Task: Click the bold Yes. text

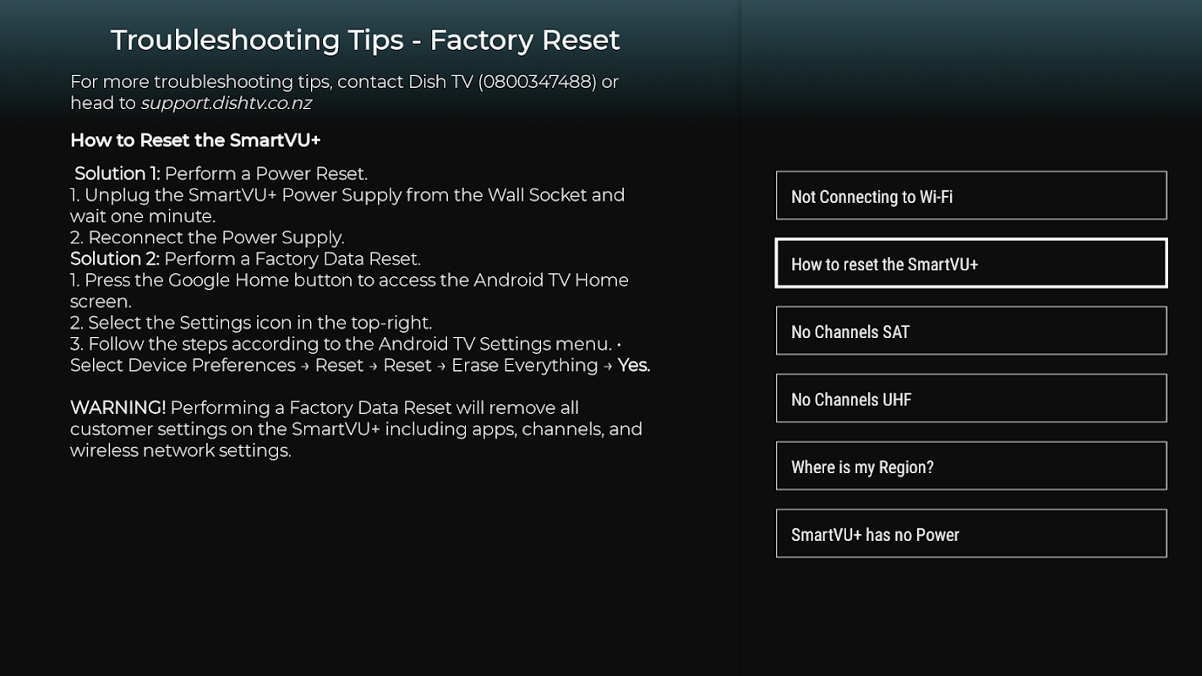Action: pos(633,365)
